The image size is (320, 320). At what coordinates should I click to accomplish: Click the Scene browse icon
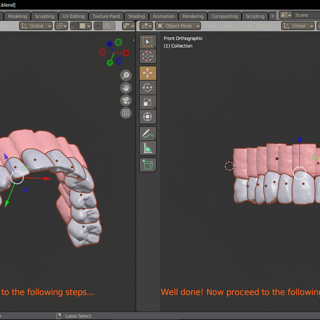click(286, 15)
